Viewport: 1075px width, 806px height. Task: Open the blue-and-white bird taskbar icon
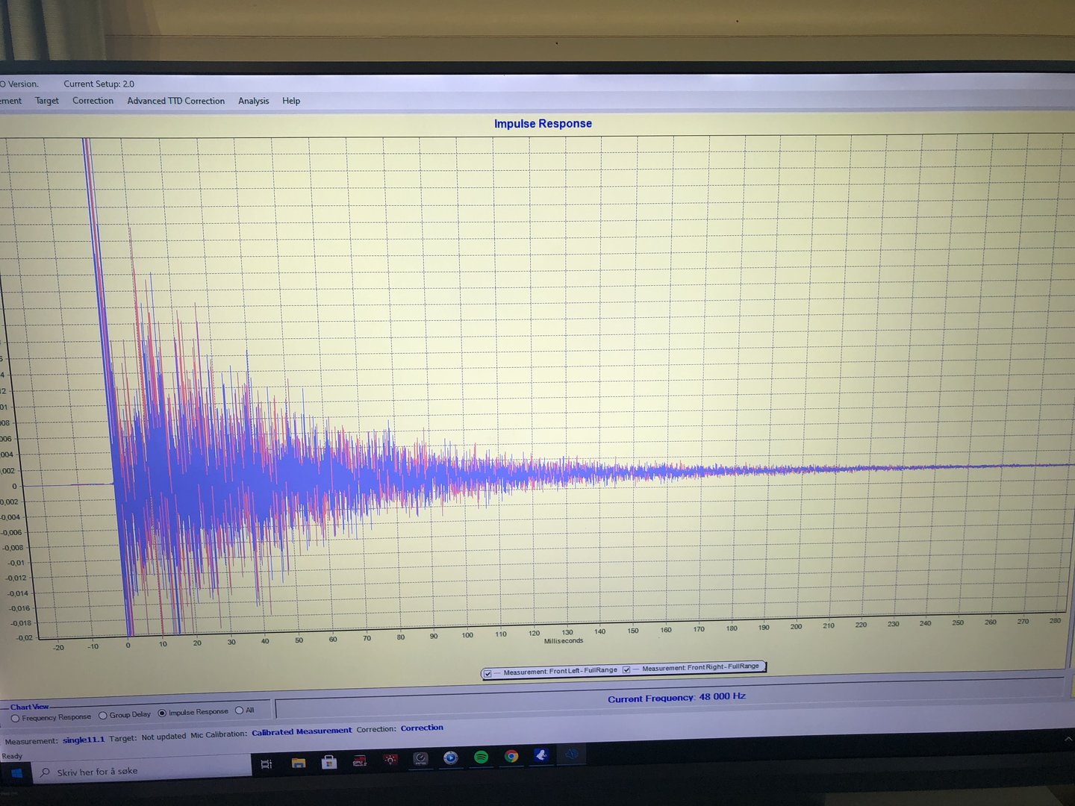tap(542, 755)
